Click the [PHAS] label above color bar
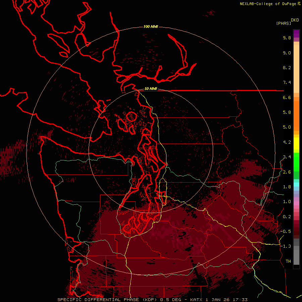Screen dimensions: 302x302 (284, 23)
